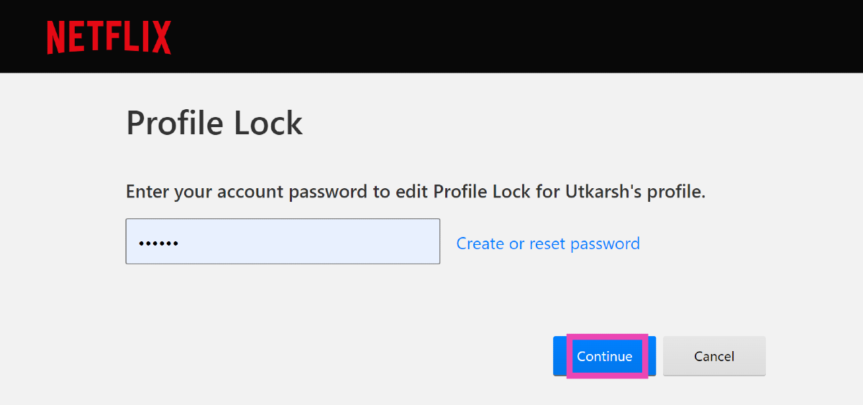Screen dimensions: 863x405
Task: Submit the password with Continue
Action: pyautogui.click(x=604, y=356)
